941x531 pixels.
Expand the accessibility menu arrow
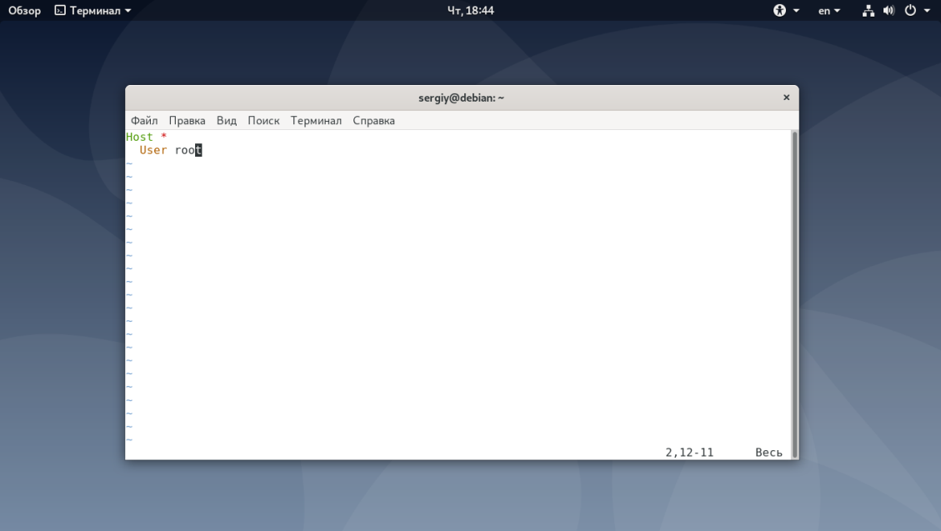click(796, 11)
